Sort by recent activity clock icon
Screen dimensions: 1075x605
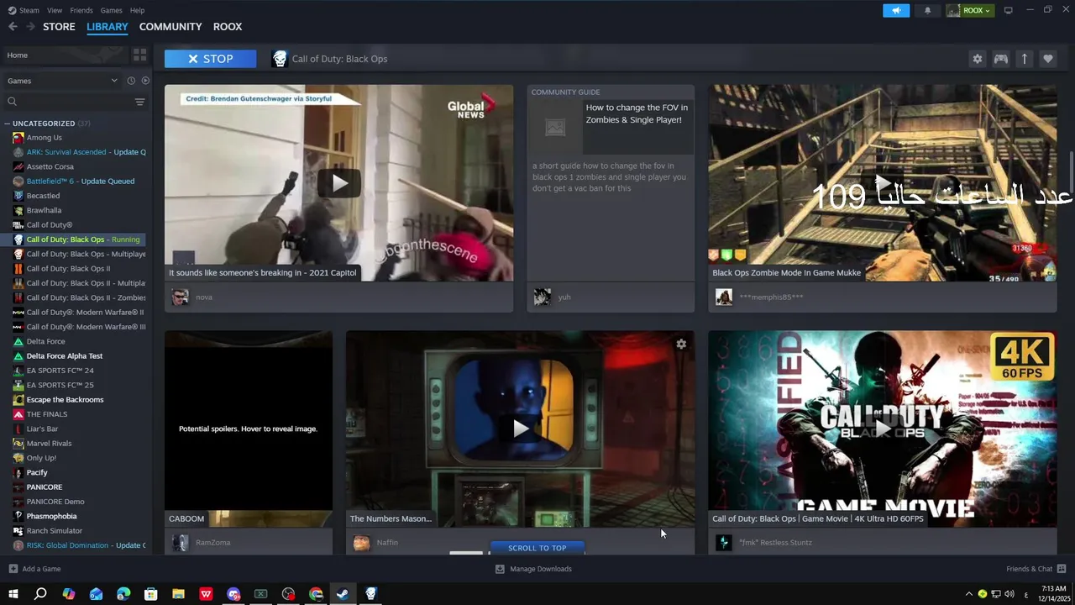click(x=131, y=81)
